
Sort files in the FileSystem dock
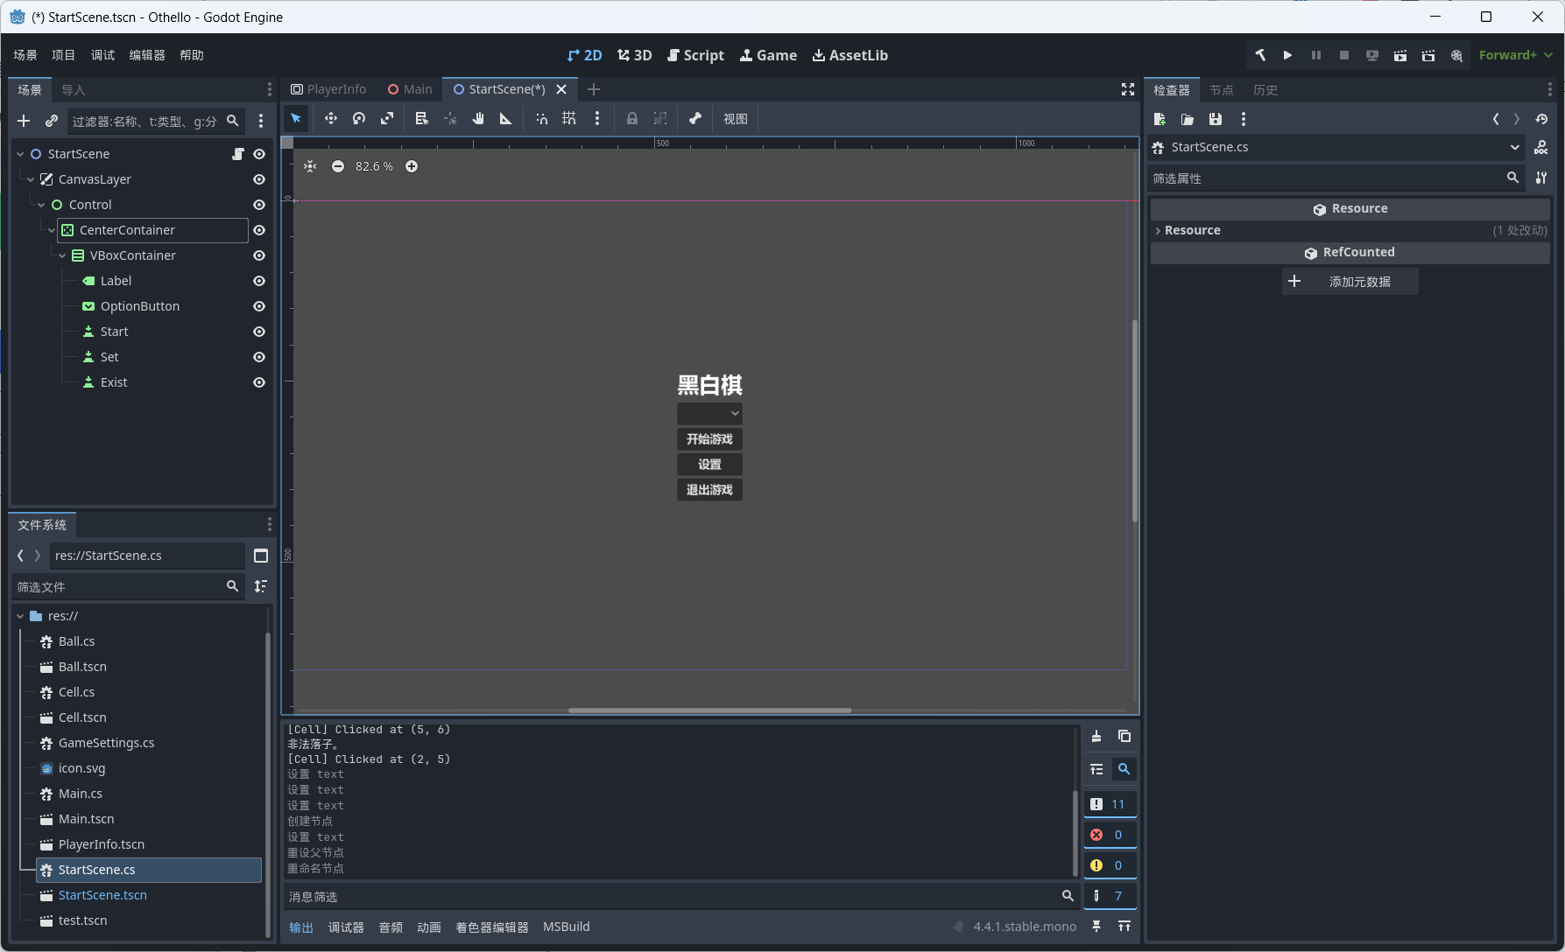coord(261,586)
